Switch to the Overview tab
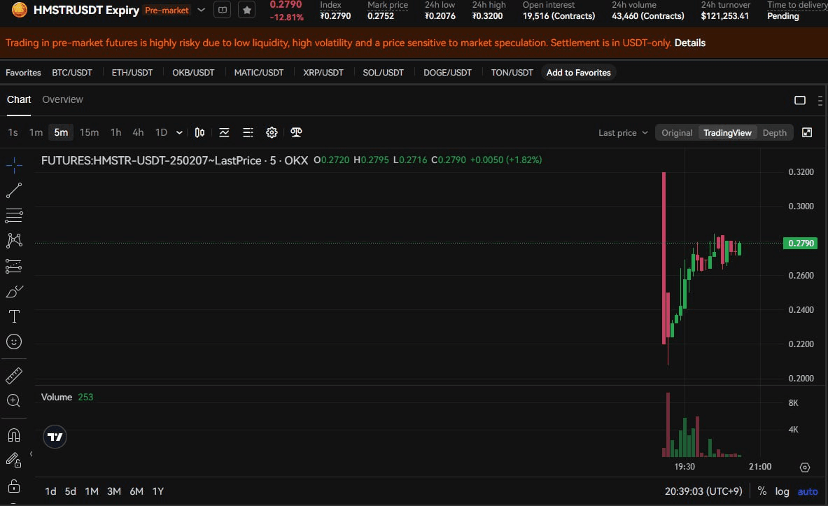The width and height of the screenshot is (828, 506). pyautogui.click(x=62, y=99)
